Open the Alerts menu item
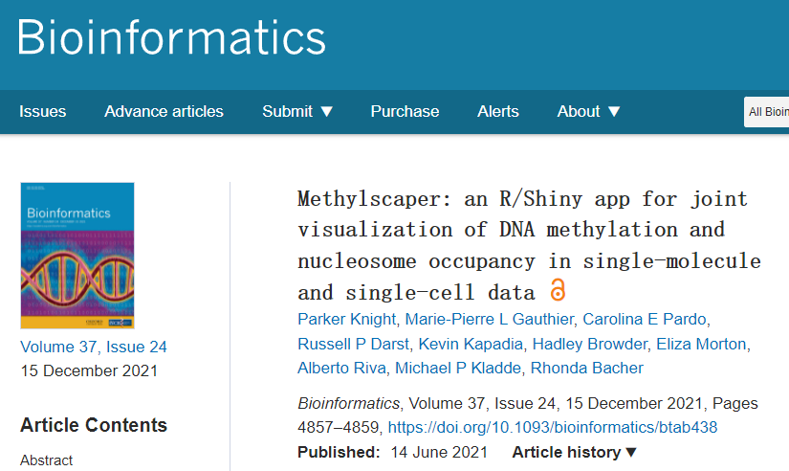The image size is (789, 471). click(497, 111)
